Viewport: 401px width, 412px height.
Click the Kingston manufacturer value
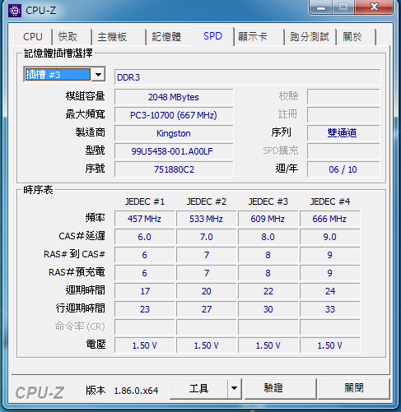[174, 133]
